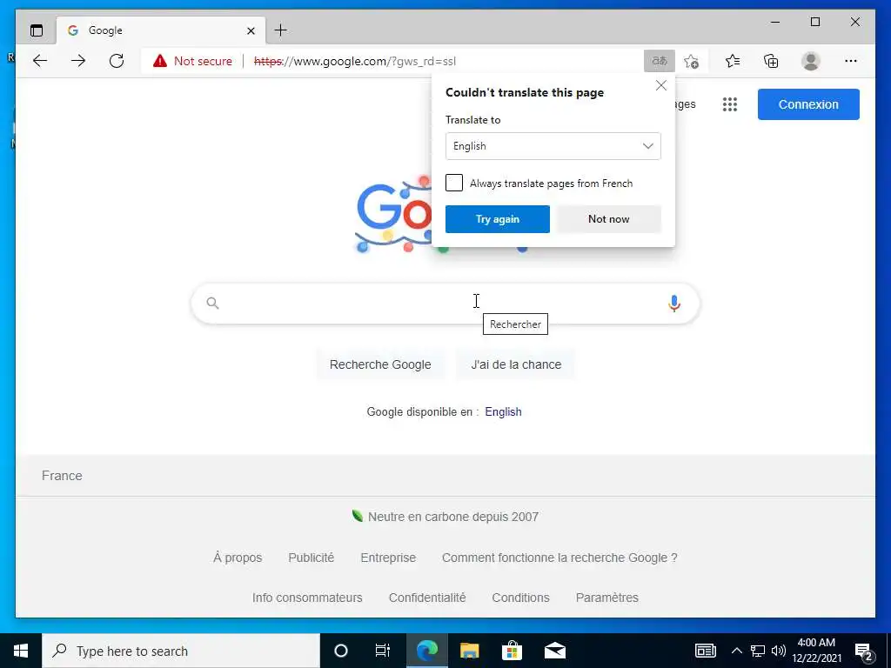Click the URL in the address bar
891x668 pixels.
[355, 61]
